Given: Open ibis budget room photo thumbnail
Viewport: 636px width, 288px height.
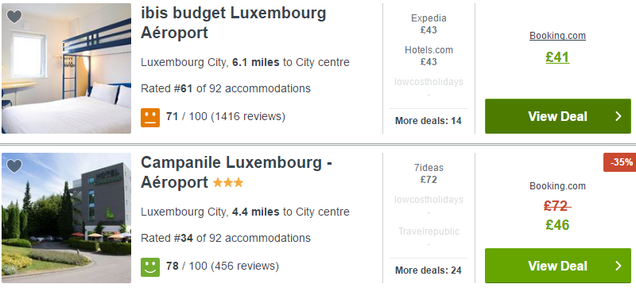Looking at the screenshot, I should (67, 68).
